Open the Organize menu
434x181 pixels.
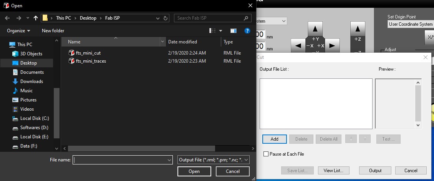18,31
